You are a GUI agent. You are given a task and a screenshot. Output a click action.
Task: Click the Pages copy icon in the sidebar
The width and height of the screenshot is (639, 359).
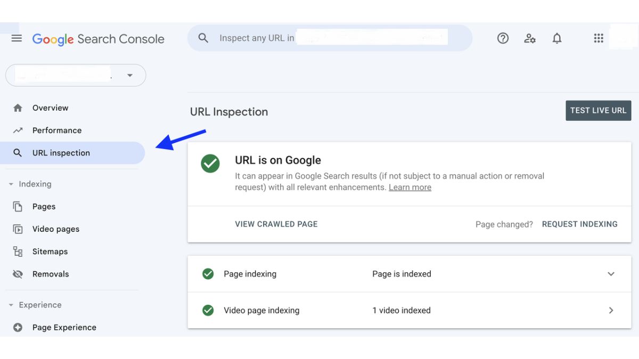18,206
